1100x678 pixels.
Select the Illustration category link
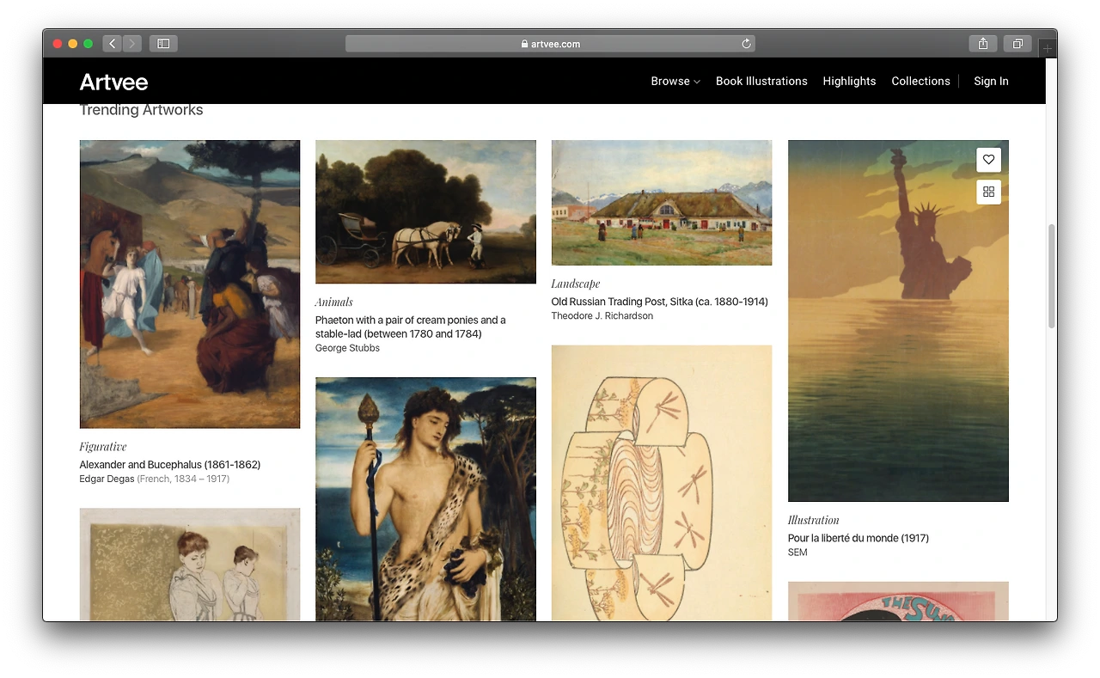[x=814, y=520]
